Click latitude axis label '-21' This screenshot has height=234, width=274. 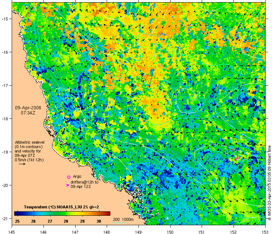pos(4,218)
